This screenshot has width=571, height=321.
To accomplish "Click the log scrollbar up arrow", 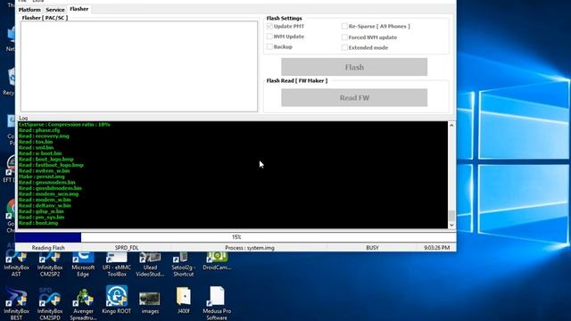I will (451, 125).
